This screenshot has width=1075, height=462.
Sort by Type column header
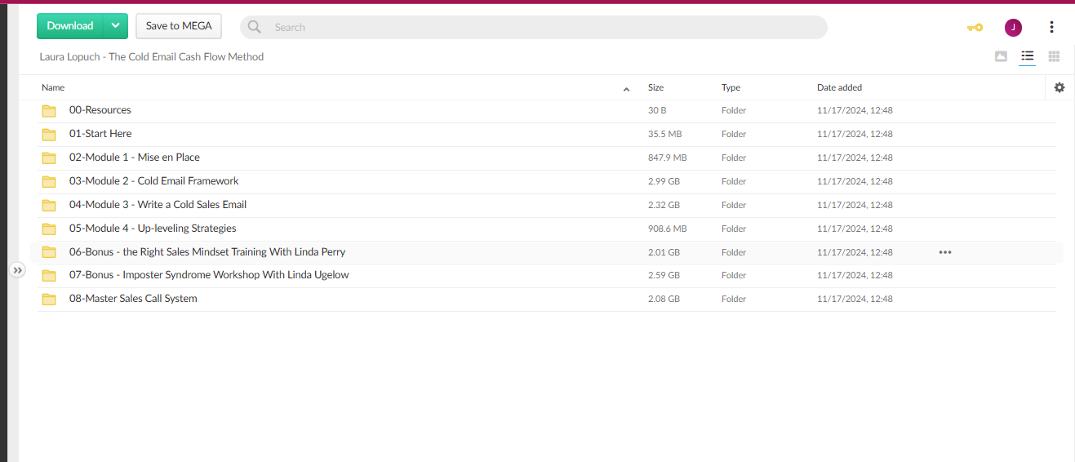coord(731,87)
